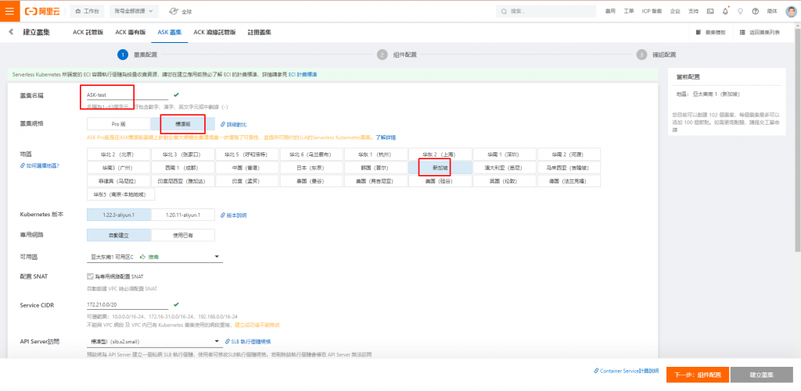Open the 企業 menu
Image resolution: width=801 pixels, height=391 pixels.
click(x=675, y=11)
